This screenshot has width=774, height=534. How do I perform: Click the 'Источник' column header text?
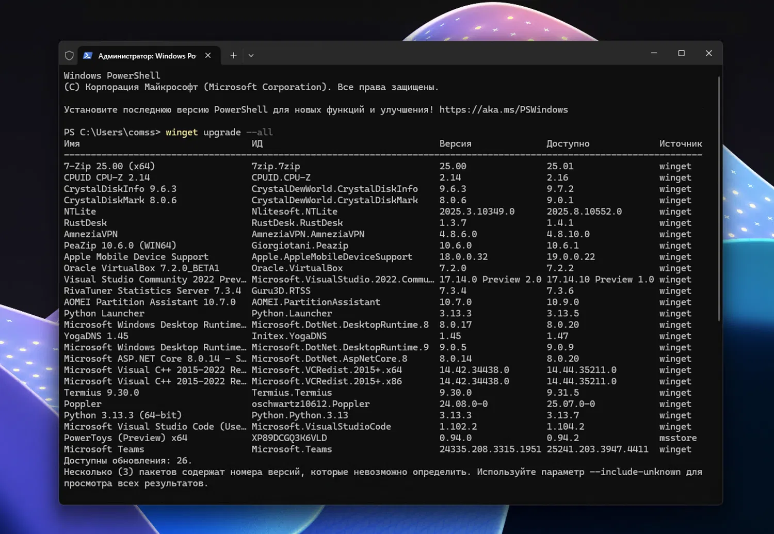pos(680,143)
